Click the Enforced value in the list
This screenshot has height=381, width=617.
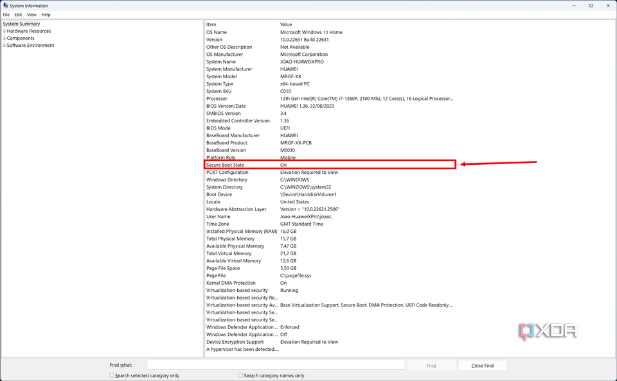[x=290, y=327]
